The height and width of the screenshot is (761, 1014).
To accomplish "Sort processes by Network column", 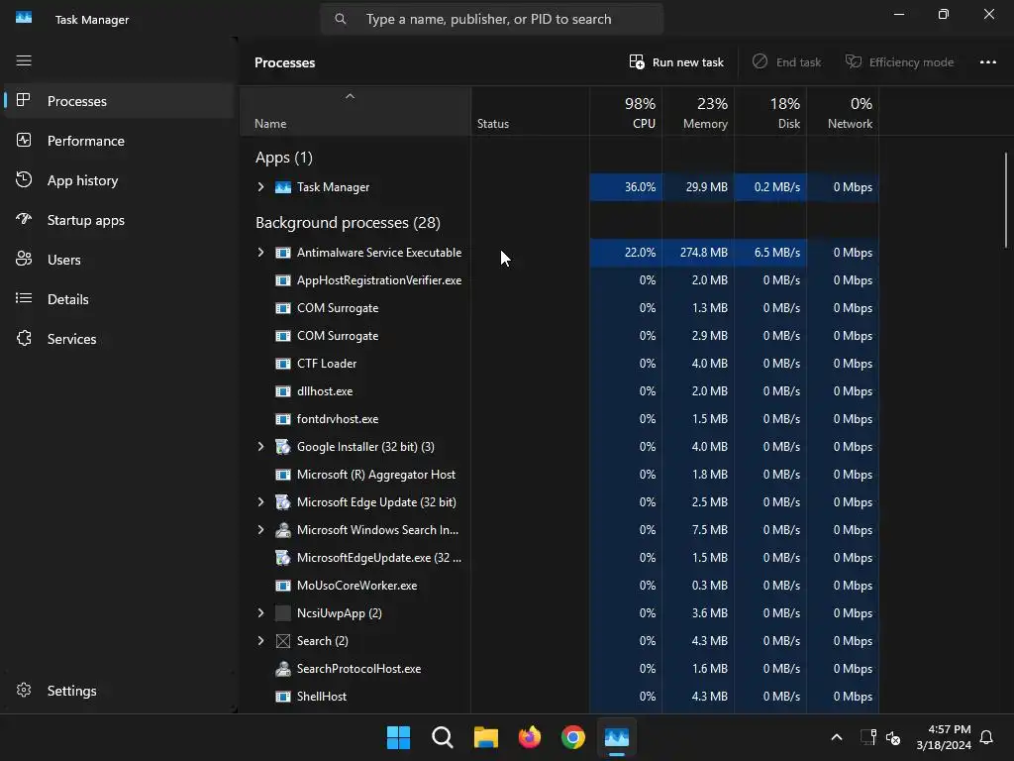I will 843,111.
